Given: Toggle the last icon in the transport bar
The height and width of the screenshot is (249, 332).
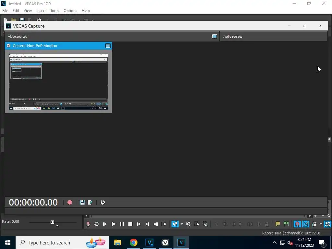Looking at the screenshot, I should coord(327,224).
